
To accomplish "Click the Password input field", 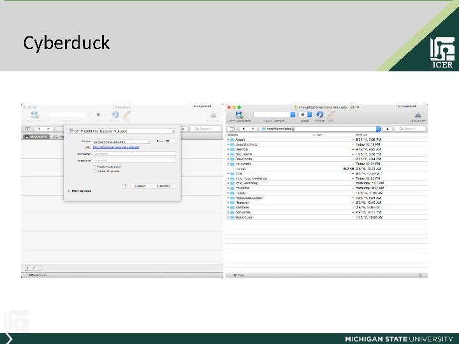I will pyautogui.click(x=135, y=161).
